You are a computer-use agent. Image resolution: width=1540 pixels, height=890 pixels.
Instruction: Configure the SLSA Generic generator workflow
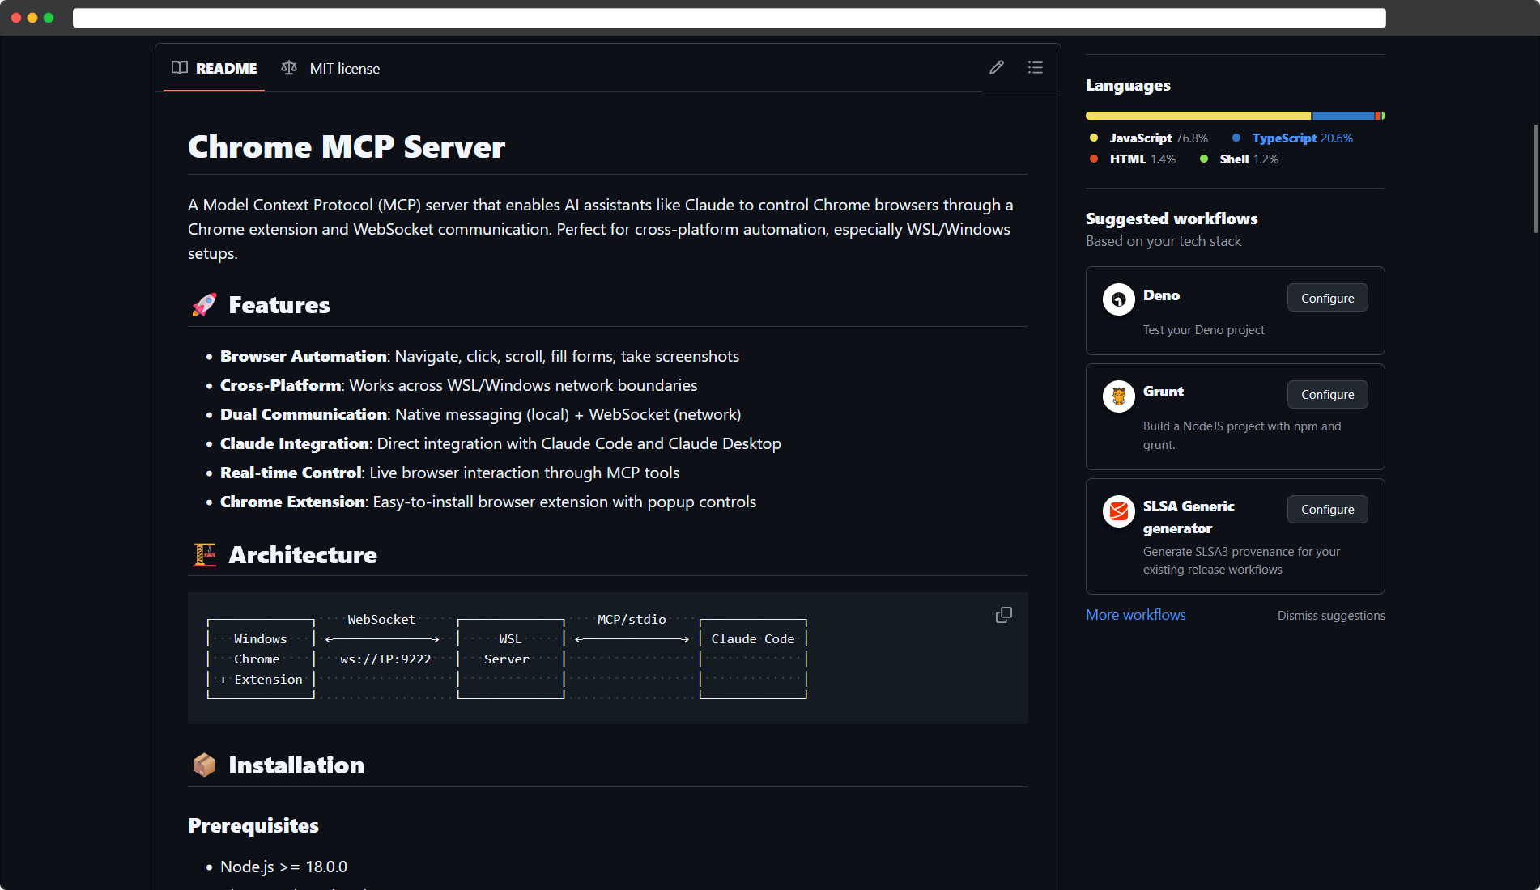(1327, 510)
